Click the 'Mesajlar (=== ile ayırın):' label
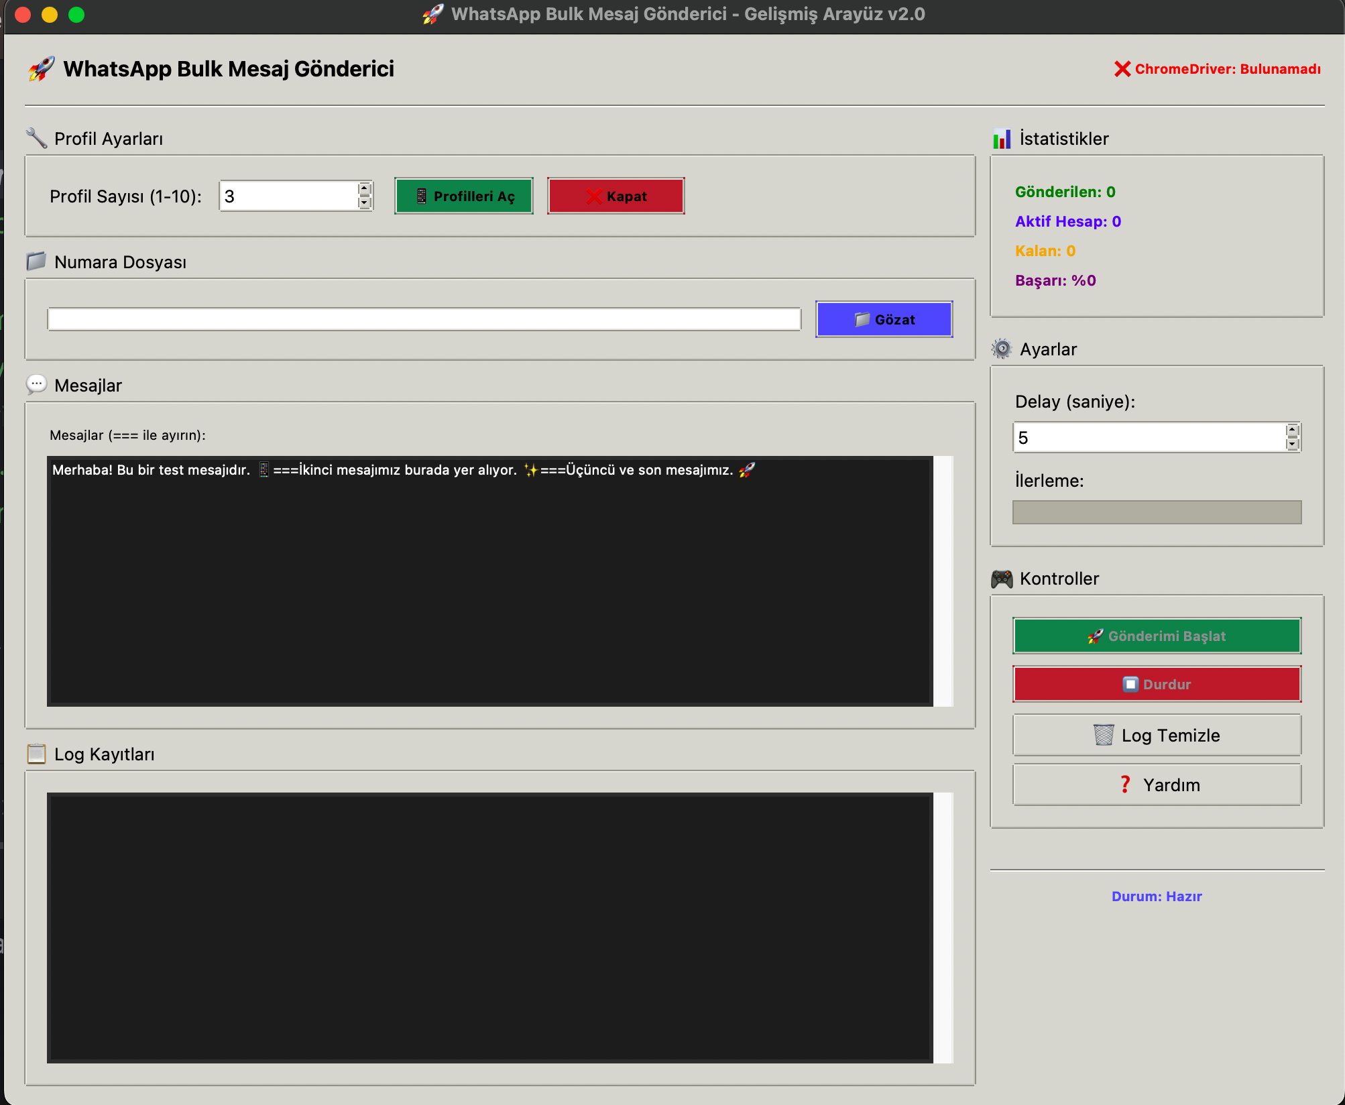This screenshot has height=1105, width=1345. (127, 434)
